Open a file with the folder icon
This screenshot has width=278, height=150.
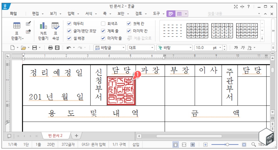click(24, 48)
